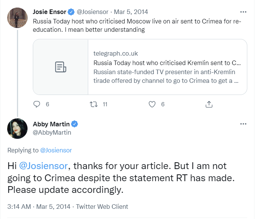
Task: Open the @AbbyMartin handle link
Action: coord(52,132)
